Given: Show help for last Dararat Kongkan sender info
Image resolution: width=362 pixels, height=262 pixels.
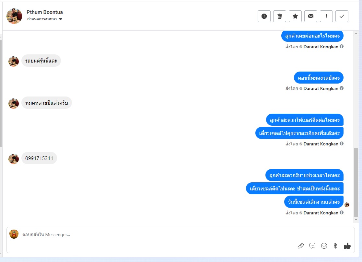Looking at the screenshot, I should tap(342, 213).
